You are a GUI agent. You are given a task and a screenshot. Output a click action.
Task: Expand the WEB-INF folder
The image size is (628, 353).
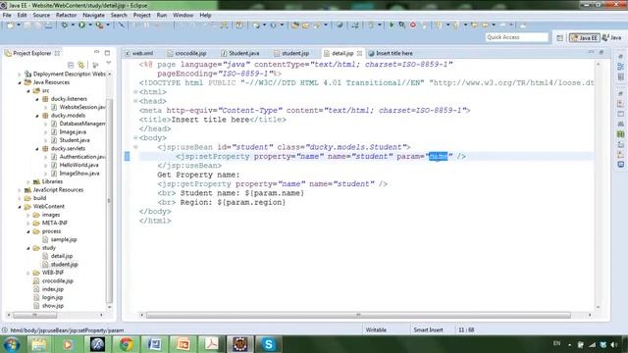(x=28, y=273)
